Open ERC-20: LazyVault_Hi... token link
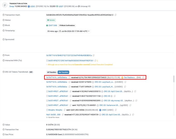The image size is (176, 139). click(104, 87)
